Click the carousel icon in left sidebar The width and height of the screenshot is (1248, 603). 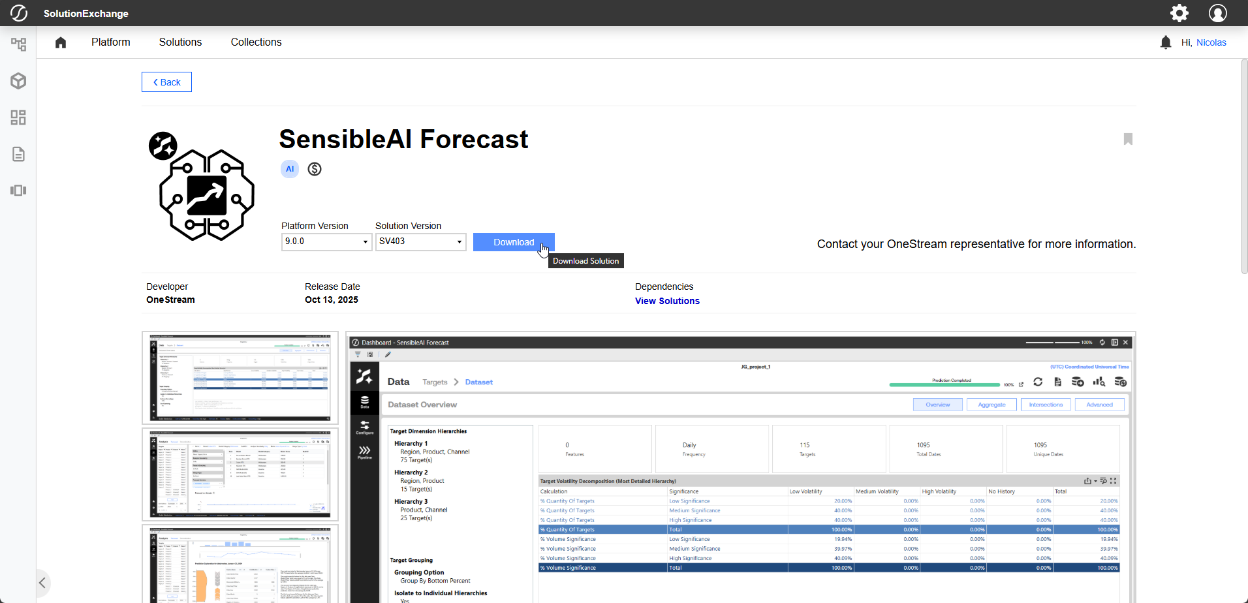point(18,191)
